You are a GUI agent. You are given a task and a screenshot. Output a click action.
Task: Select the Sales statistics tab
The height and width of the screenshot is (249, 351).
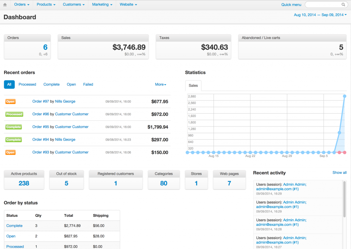(x=193, y=86)
